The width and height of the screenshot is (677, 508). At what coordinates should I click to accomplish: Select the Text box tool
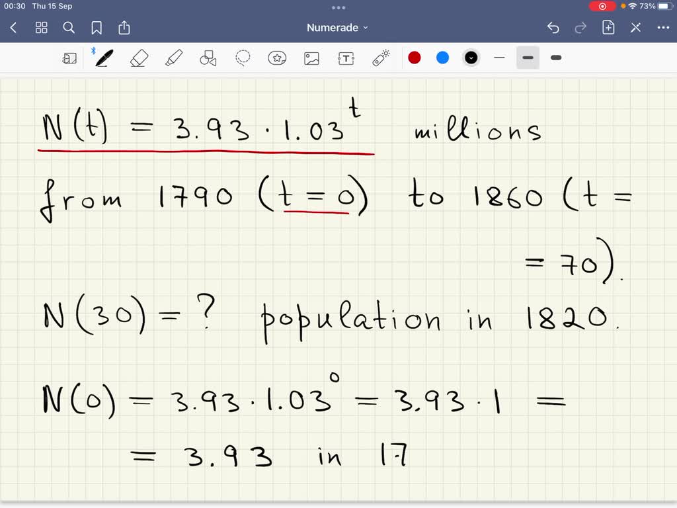(346, 58)
